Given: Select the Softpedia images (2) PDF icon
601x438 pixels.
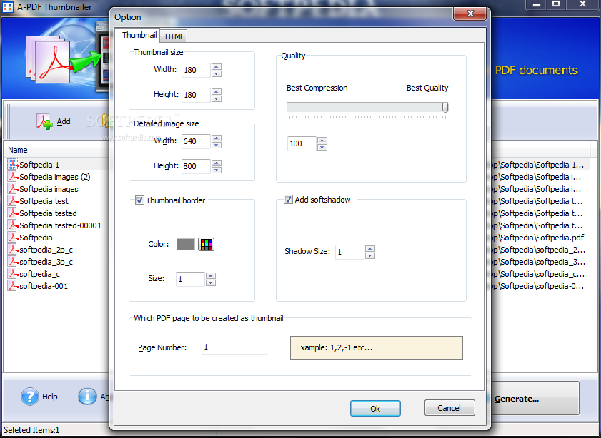Looking at the screenshot, I should (13, 177).
